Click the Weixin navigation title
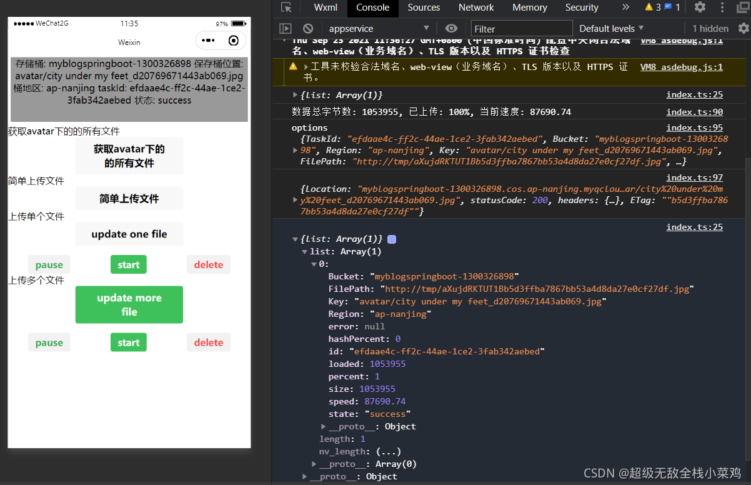 pyautogui.click(x=129, y=42)
